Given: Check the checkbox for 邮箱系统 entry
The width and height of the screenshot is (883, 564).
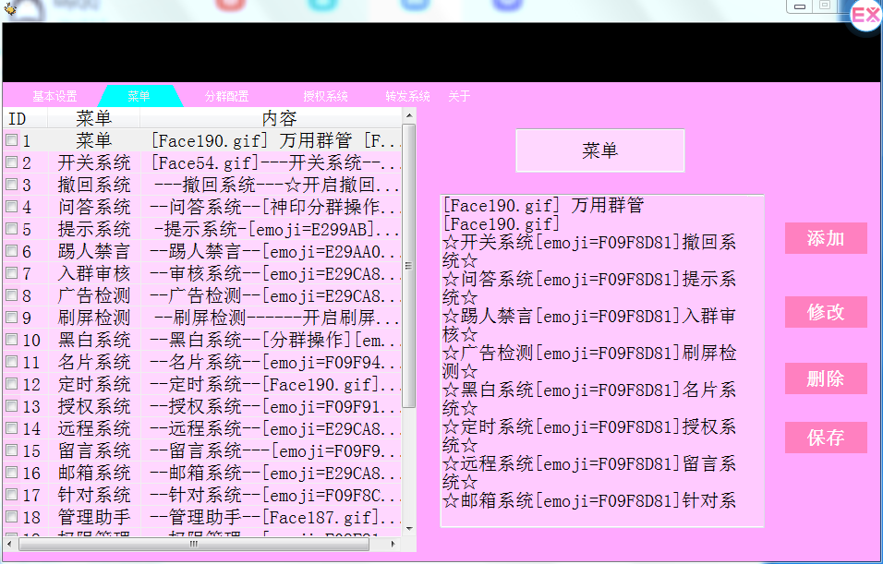Looking at the screenshot, I should pos(10,473).
